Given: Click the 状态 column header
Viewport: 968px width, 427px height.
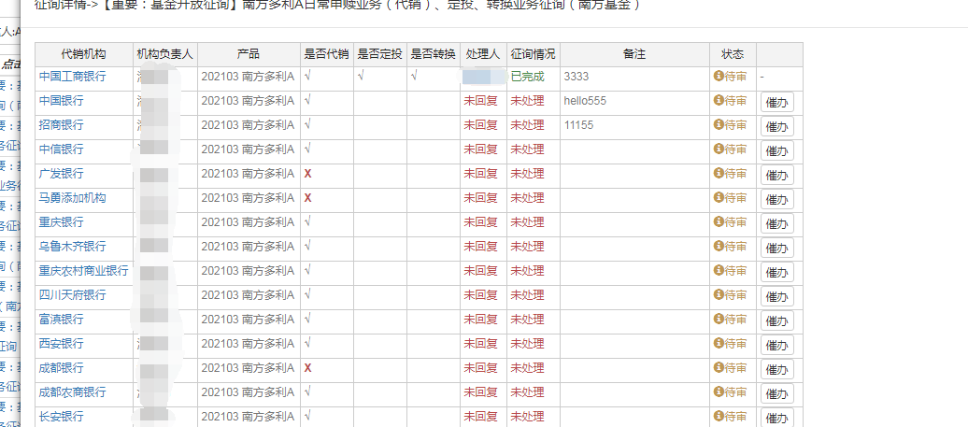Looking at the screenshot, I should [x=733, y=54].
